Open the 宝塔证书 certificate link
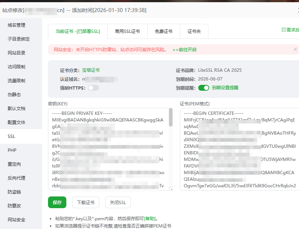The image size is (299, 229). click(91, 70)
